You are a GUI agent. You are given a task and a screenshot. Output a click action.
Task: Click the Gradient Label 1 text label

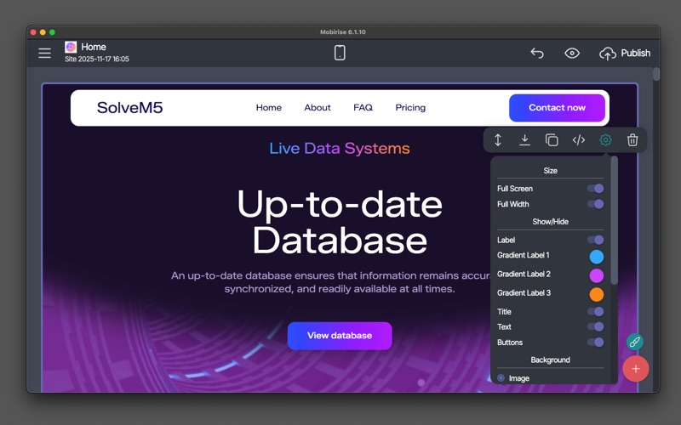coord(524,255)
